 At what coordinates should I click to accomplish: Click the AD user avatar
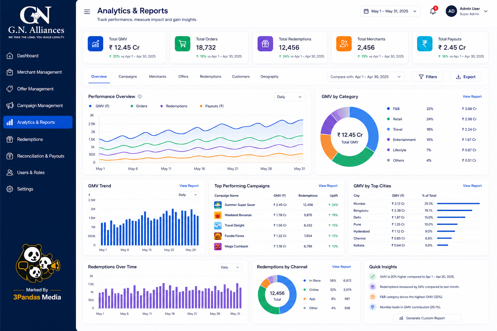click(x=451, y=11)
